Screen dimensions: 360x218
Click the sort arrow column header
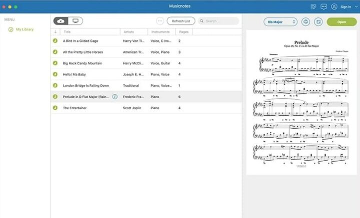tap(55, 32)
